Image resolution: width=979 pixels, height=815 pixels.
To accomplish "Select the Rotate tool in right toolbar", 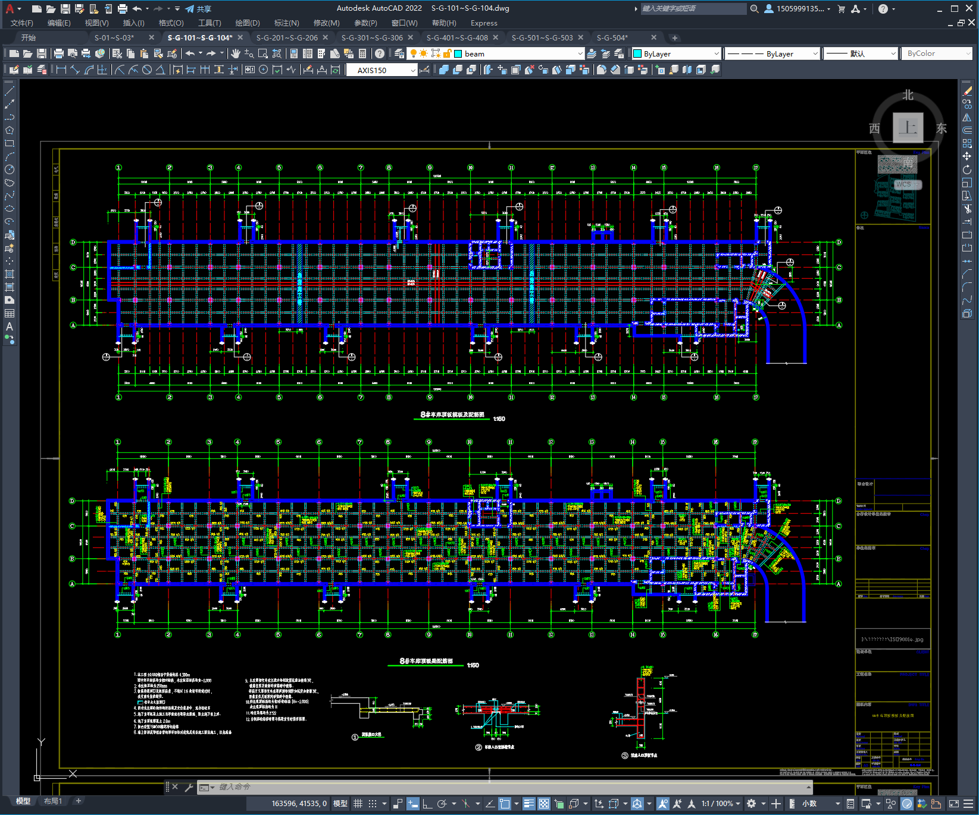I will [x=967, y=169].
